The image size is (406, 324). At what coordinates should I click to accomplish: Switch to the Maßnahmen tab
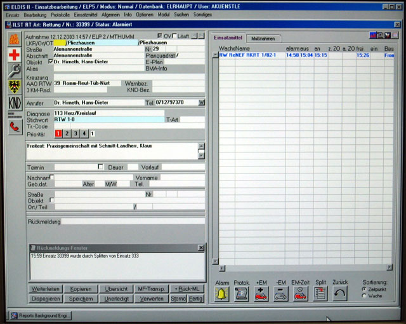pyautogui.click(x=263, y=39)
